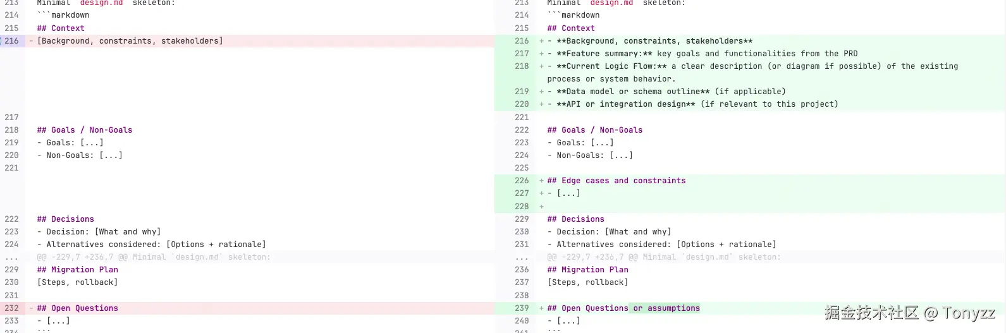Screen dimensions: 1006x333
Task: Expand hidden lines via left gutter ellipsis
Action: coord(11,257)
